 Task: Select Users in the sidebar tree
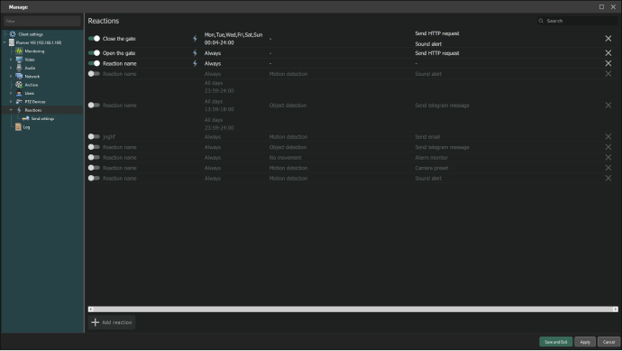click(x=30, y=93)
